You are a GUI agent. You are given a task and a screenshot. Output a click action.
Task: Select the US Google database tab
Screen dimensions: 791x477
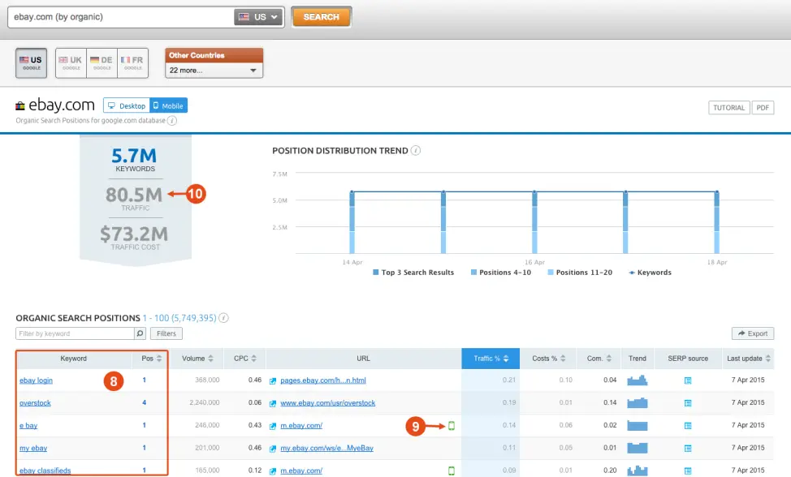tap(32, 63)
